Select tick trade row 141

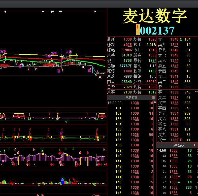coord(130,161)
